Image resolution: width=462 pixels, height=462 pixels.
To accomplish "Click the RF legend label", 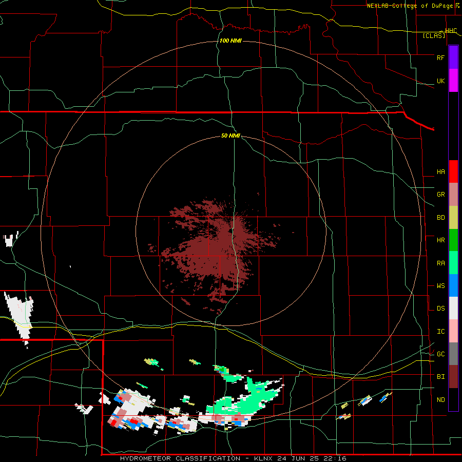I will (440, 57).
